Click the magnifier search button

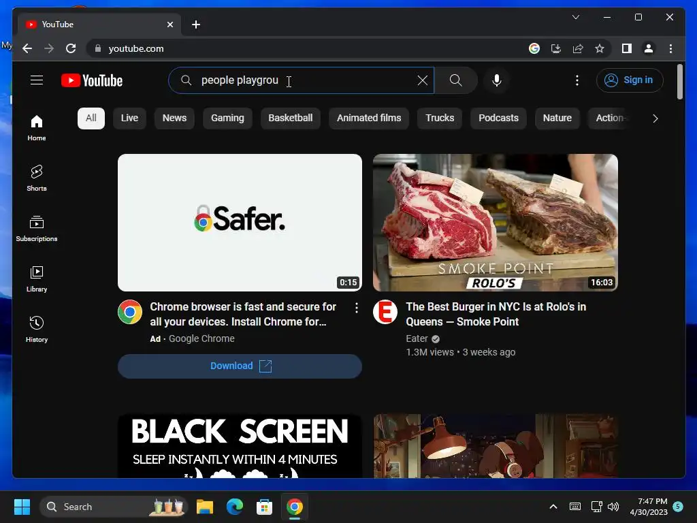pyautogui.click(x=455, y=80)
